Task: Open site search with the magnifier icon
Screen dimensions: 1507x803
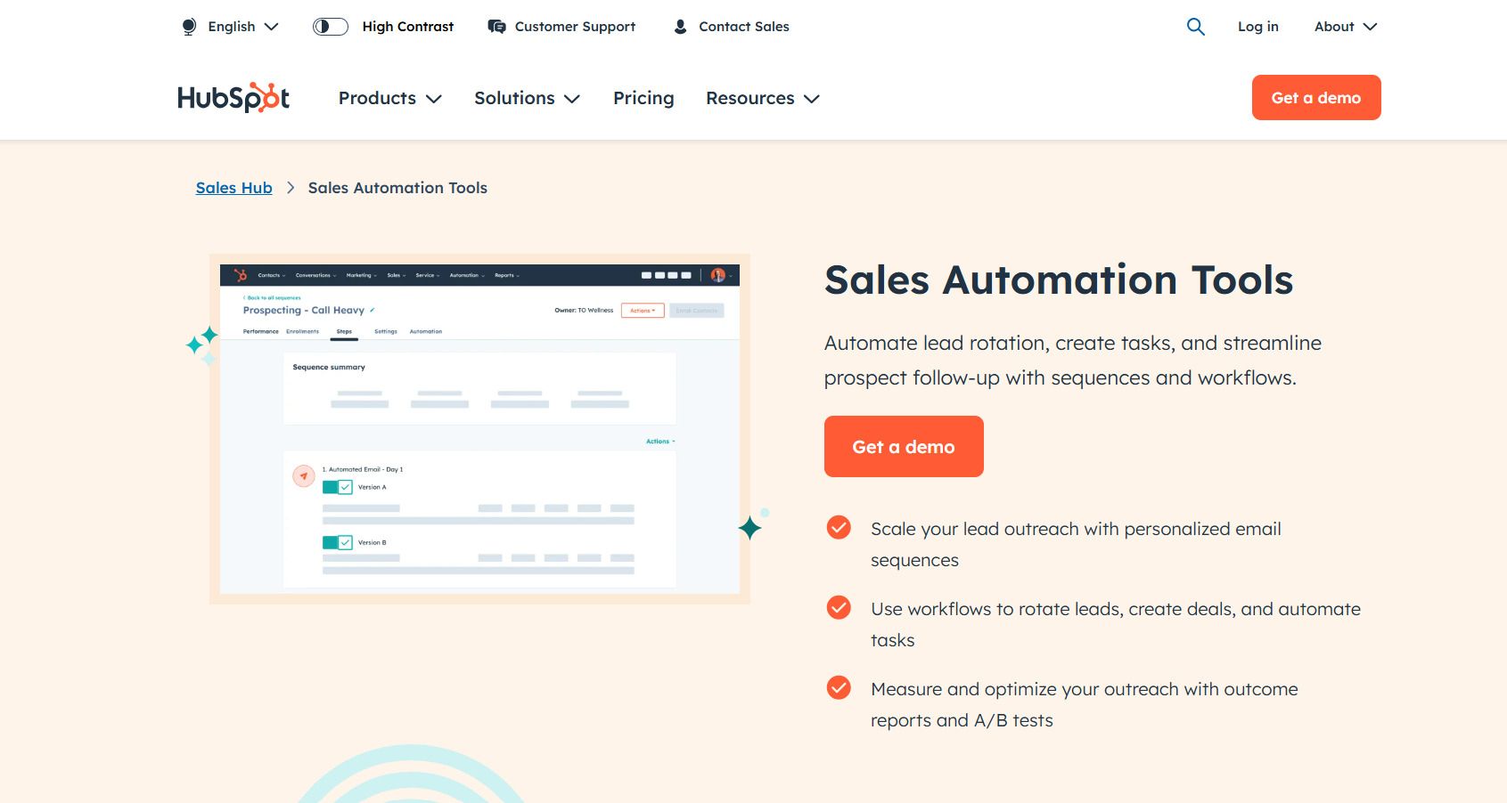Action: [x=1196, y=27]
